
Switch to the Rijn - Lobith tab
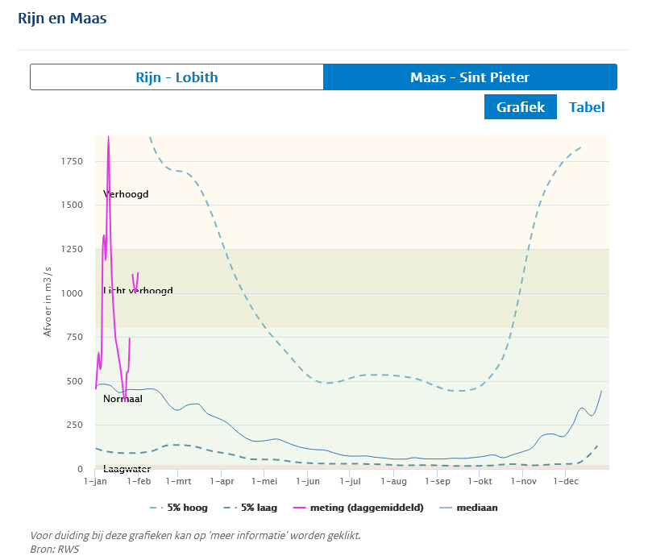pyautogui.click(x=177, y=77)
